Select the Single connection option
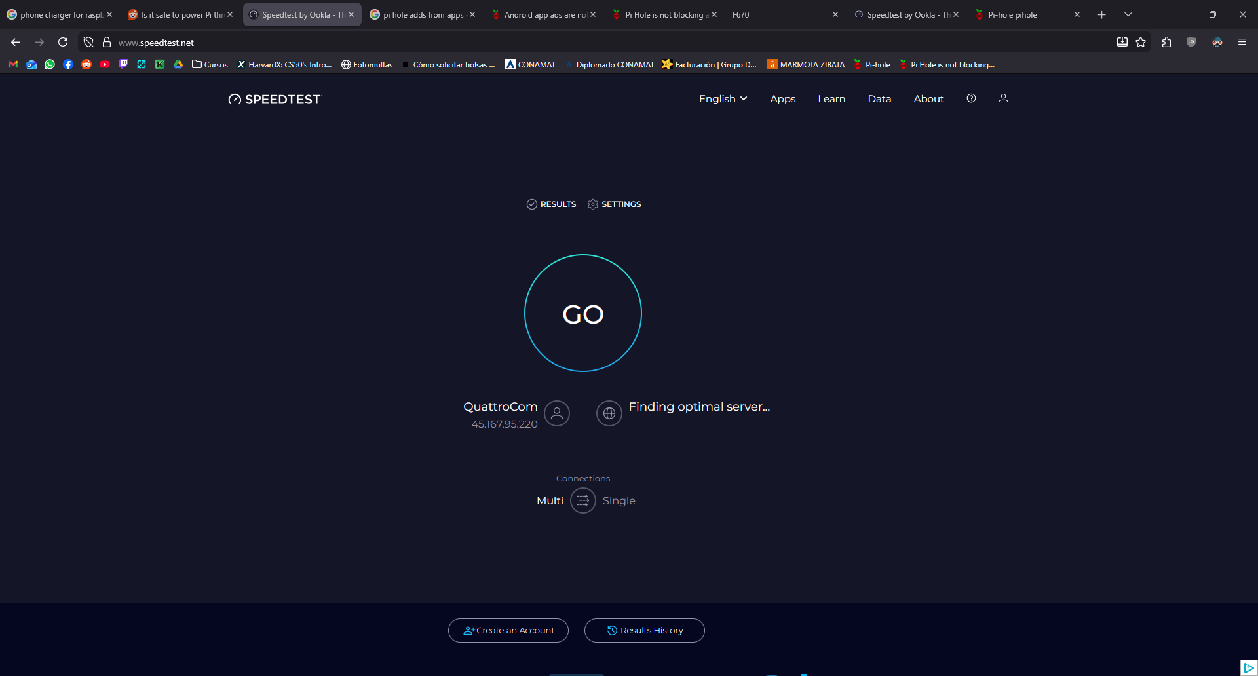Viewport: 1258px width, 676px height. pos(619,500)
